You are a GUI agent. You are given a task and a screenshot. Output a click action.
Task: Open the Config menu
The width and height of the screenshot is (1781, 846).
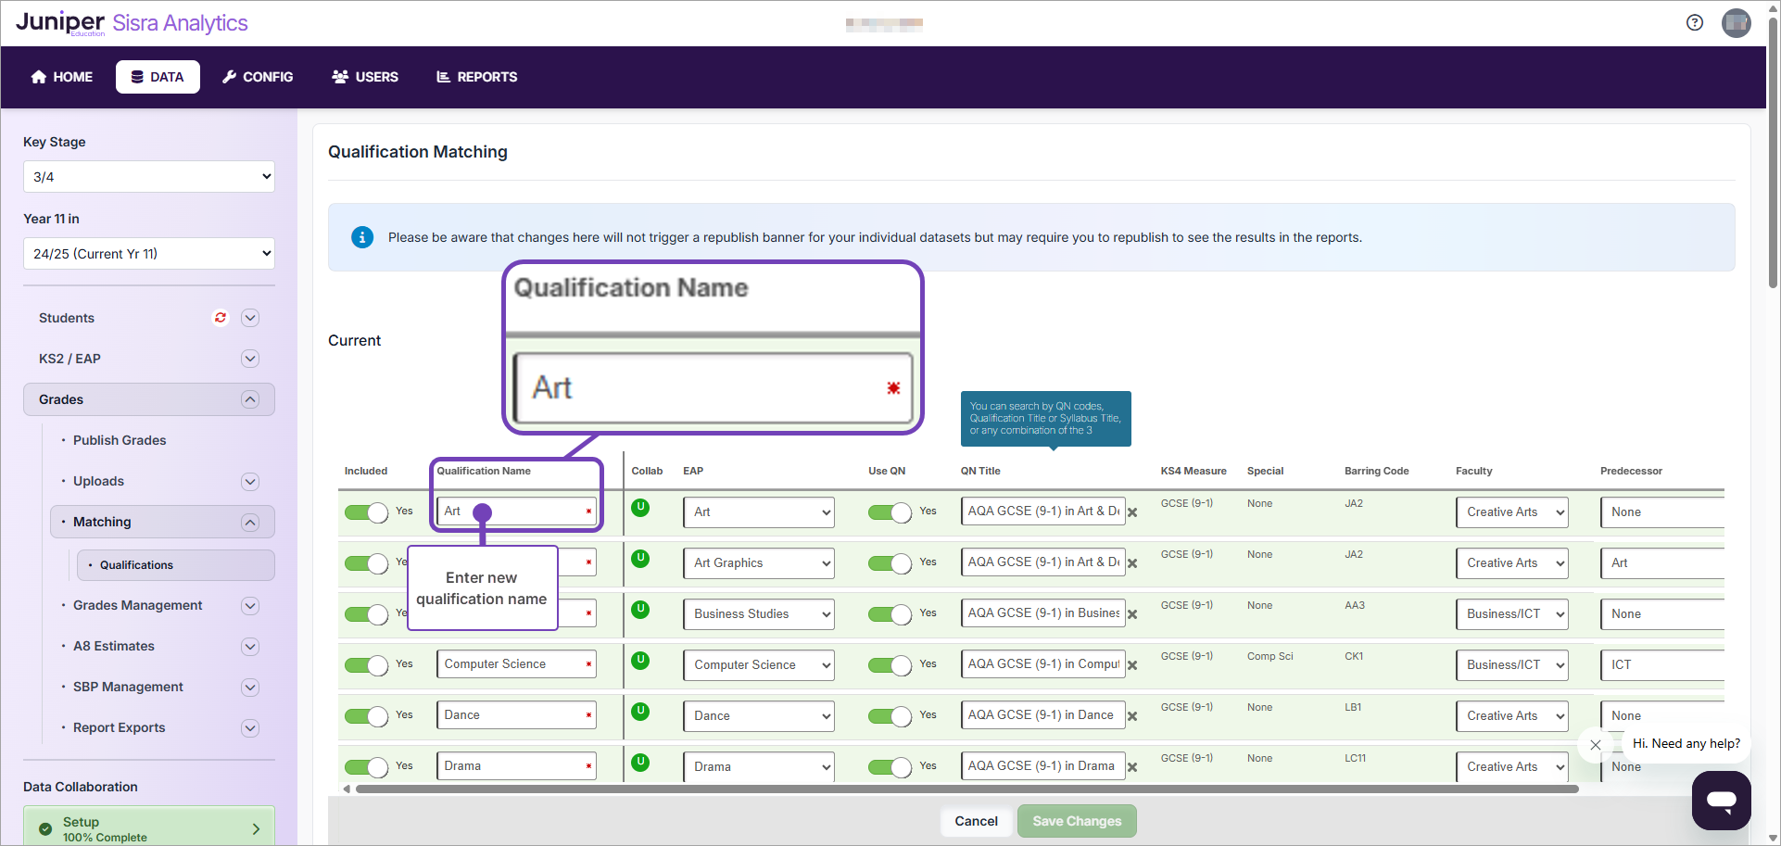[x=258, y=77]
